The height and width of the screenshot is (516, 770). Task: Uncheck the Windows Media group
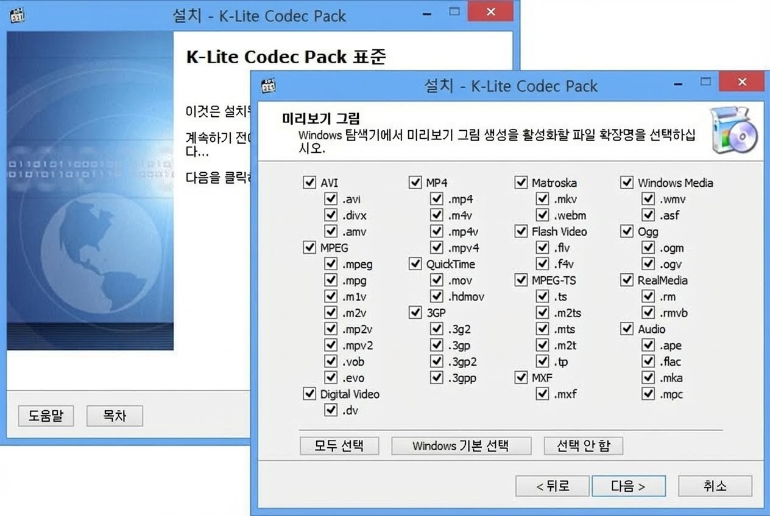pos(627,182)
